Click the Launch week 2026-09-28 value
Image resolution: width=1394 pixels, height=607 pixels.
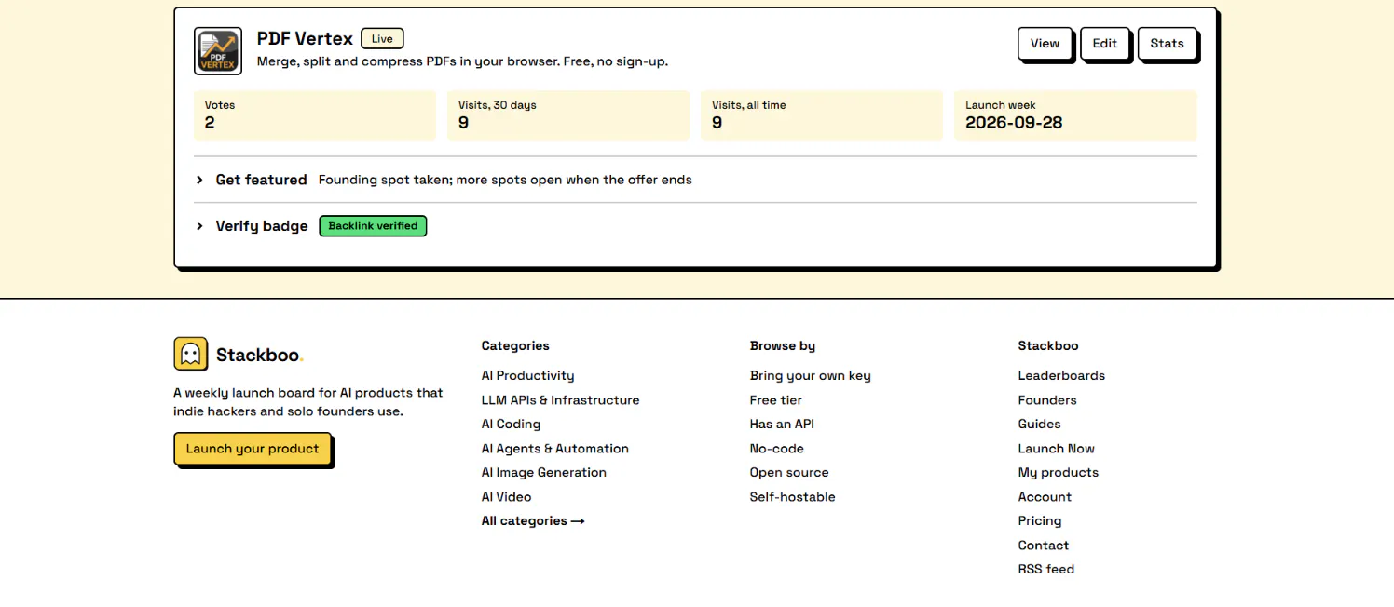click(x=1014, y=123)
